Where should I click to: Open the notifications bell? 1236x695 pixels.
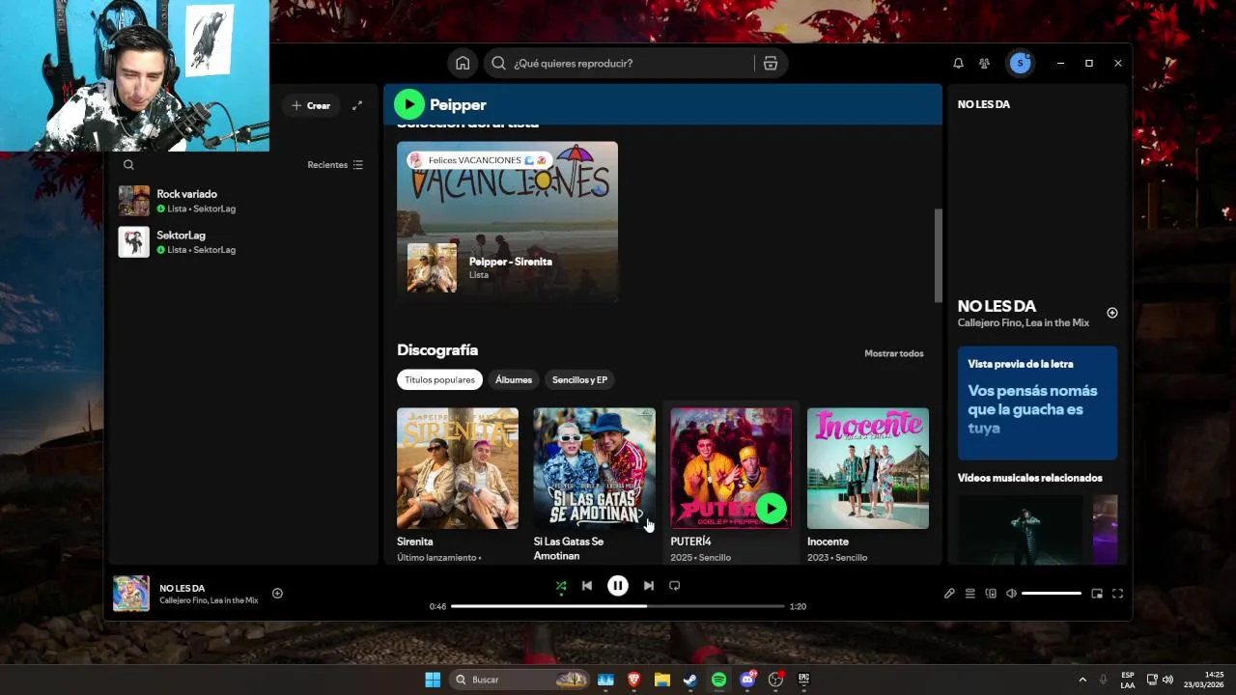(958, 63)
